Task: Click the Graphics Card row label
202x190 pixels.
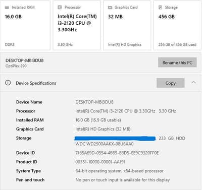Action: 30,129
